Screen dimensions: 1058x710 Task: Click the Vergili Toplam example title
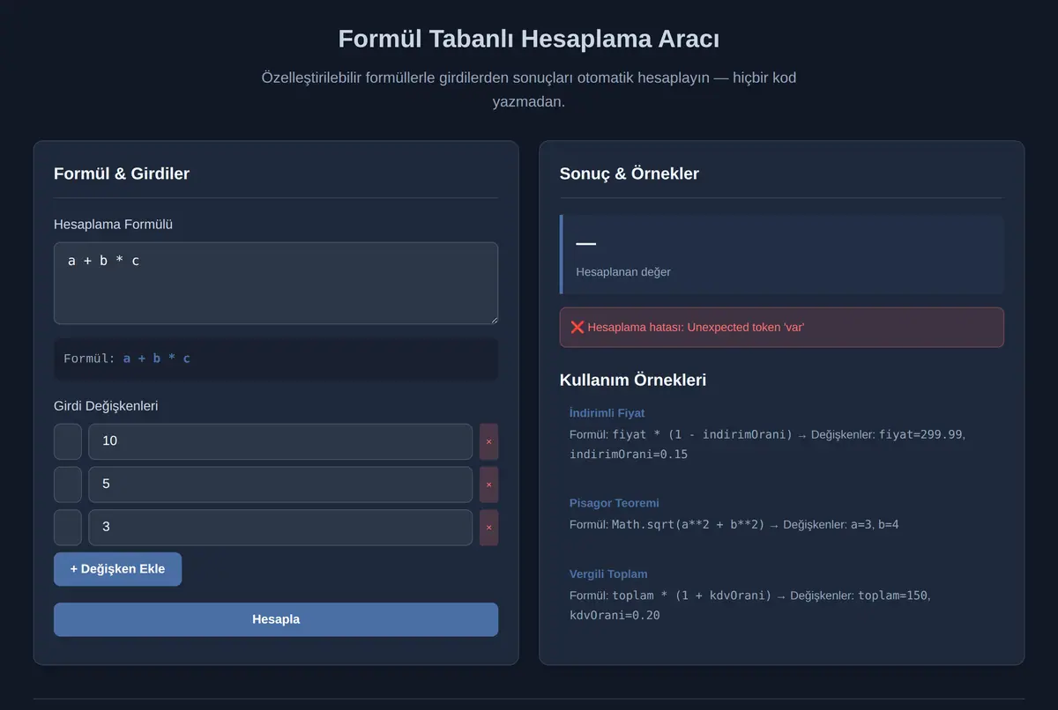(608, 574)
